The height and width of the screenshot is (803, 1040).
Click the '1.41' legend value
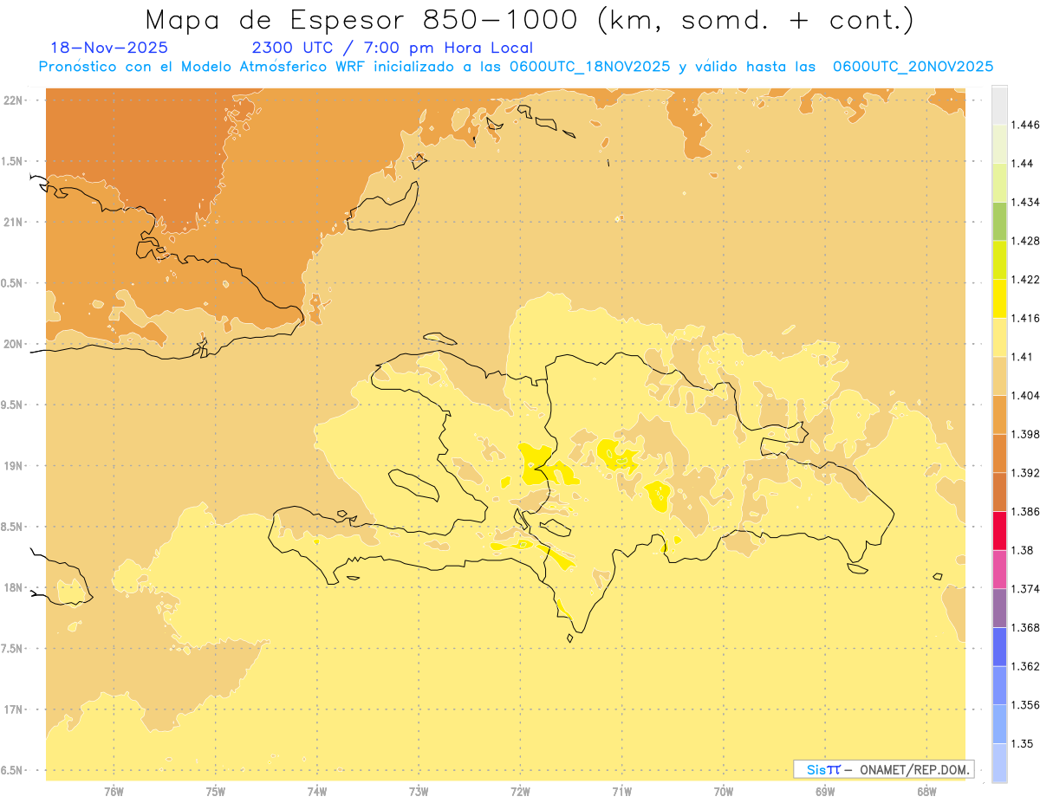(x=1023, y=357)
